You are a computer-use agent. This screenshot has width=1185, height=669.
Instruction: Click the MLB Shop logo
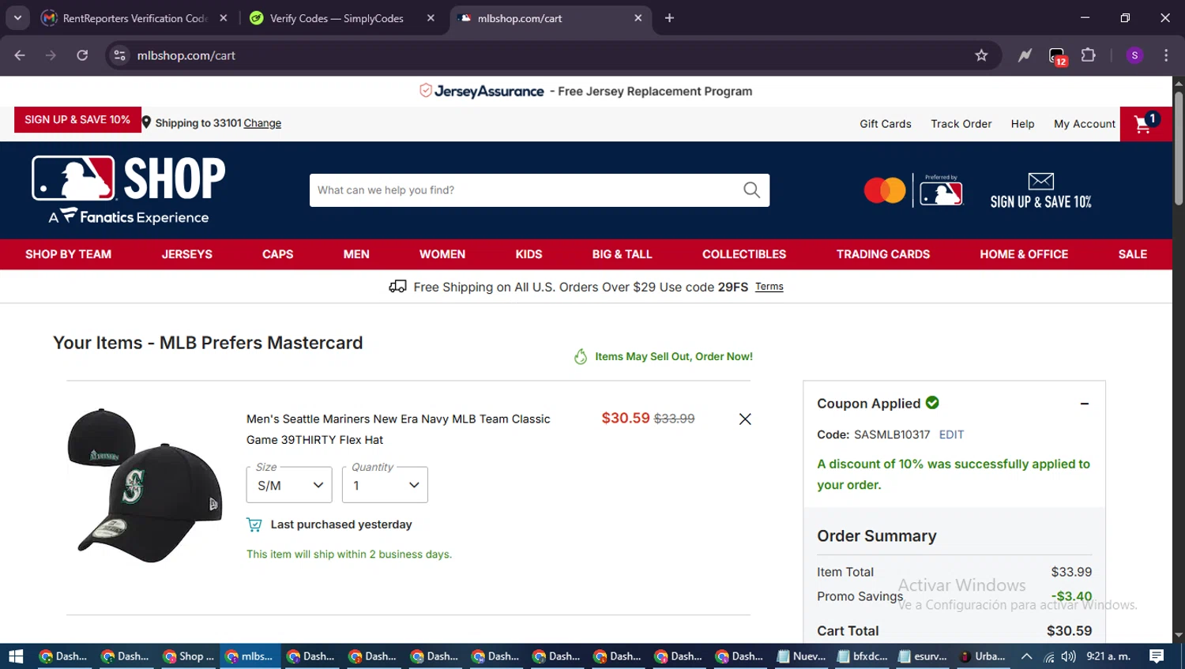point(129,190)
